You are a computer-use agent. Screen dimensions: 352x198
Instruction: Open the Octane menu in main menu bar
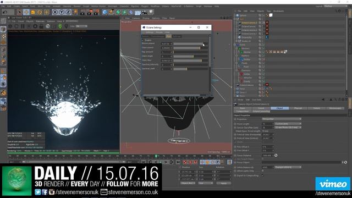pyautogui.click(x=166, y=6)
